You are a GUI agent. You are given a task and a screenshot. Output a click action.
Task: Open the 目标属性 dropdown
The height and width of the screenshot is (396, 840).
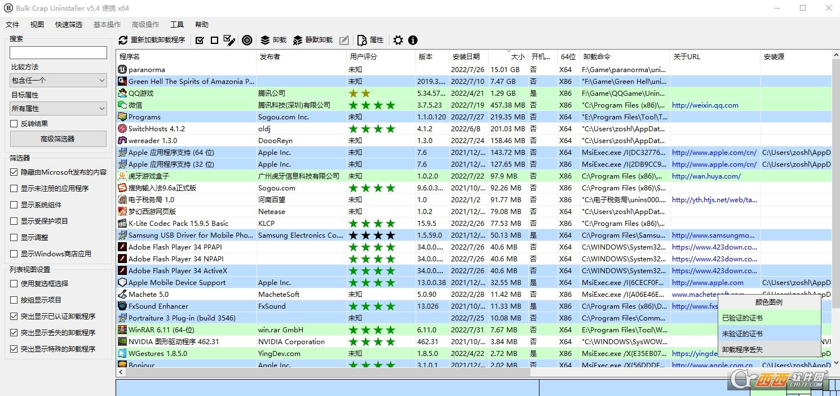pyautogui.click(x=58, y=108)
